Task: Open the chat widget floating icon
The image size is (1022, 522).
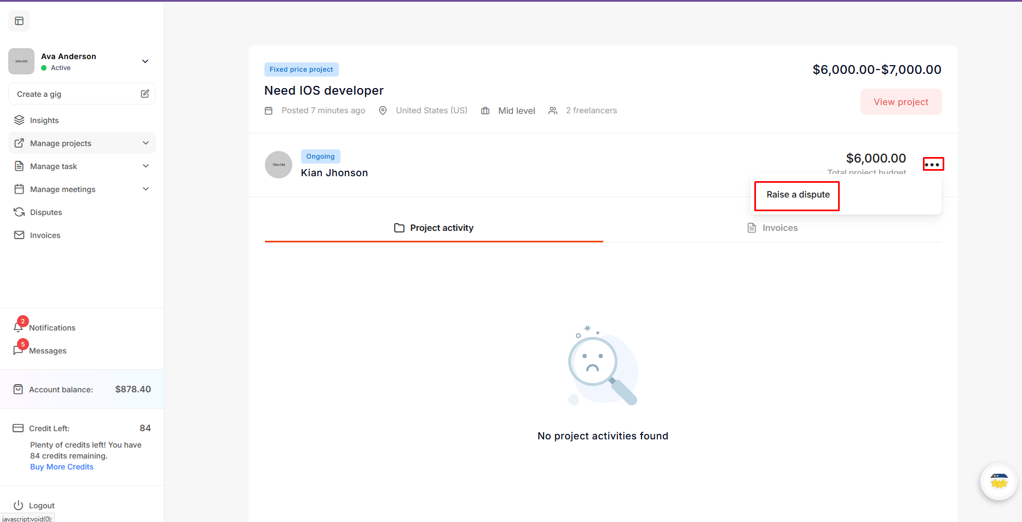Action: 998,482
